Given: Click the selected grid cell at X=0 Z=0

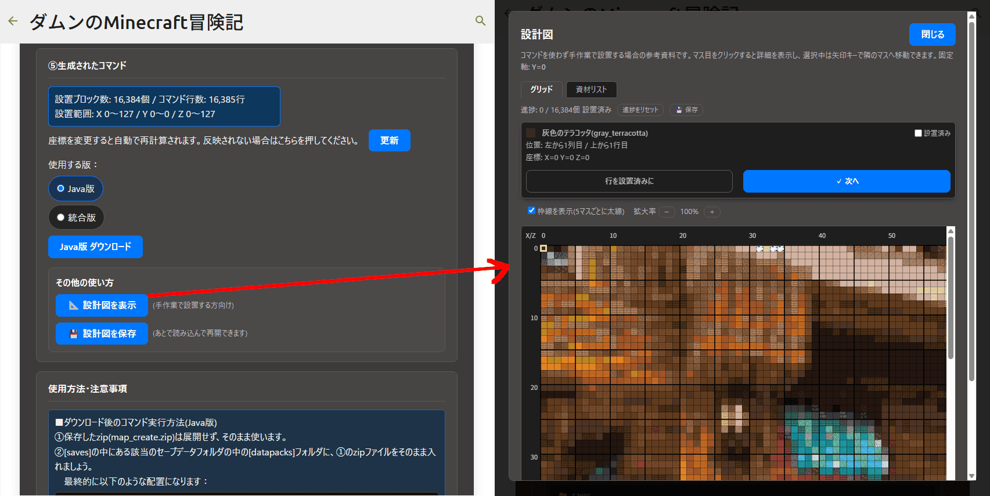Looking at the screenshot, I should click(x=543, y=248).
